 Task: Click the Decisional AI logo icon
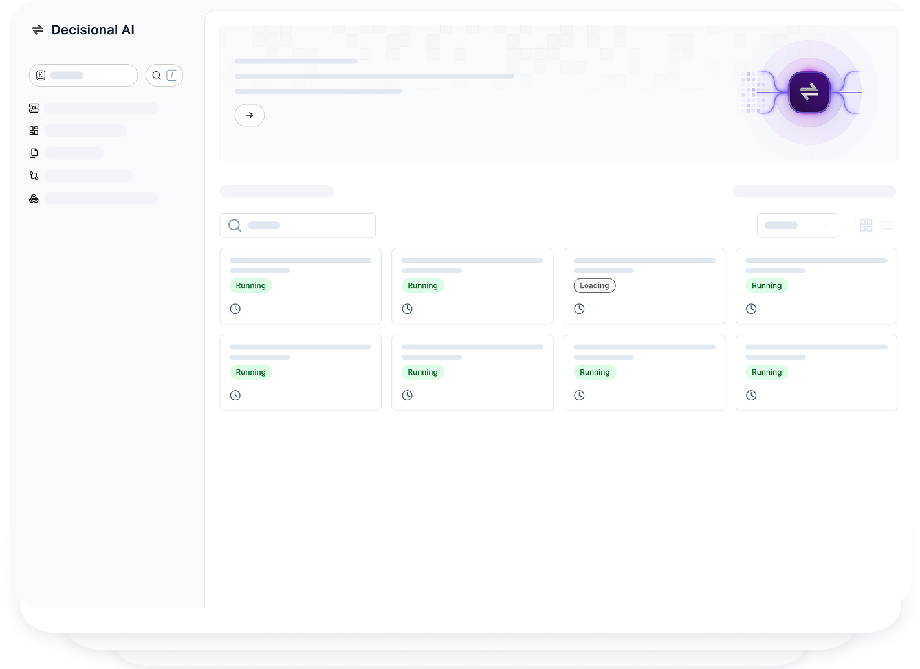coord(38,30)
